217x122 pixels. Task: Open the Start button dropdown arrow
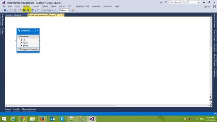pos(52,11)
